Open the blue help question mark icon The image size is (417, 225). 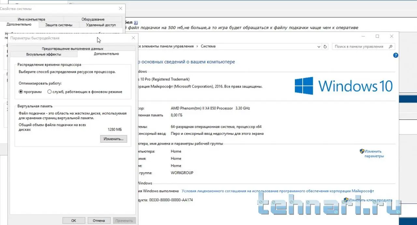tap(396, 55)
